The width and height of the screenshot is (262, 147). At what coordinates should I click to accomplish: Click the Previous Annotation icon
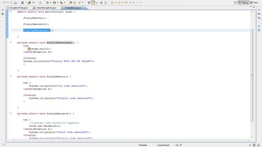pos(119,3)
